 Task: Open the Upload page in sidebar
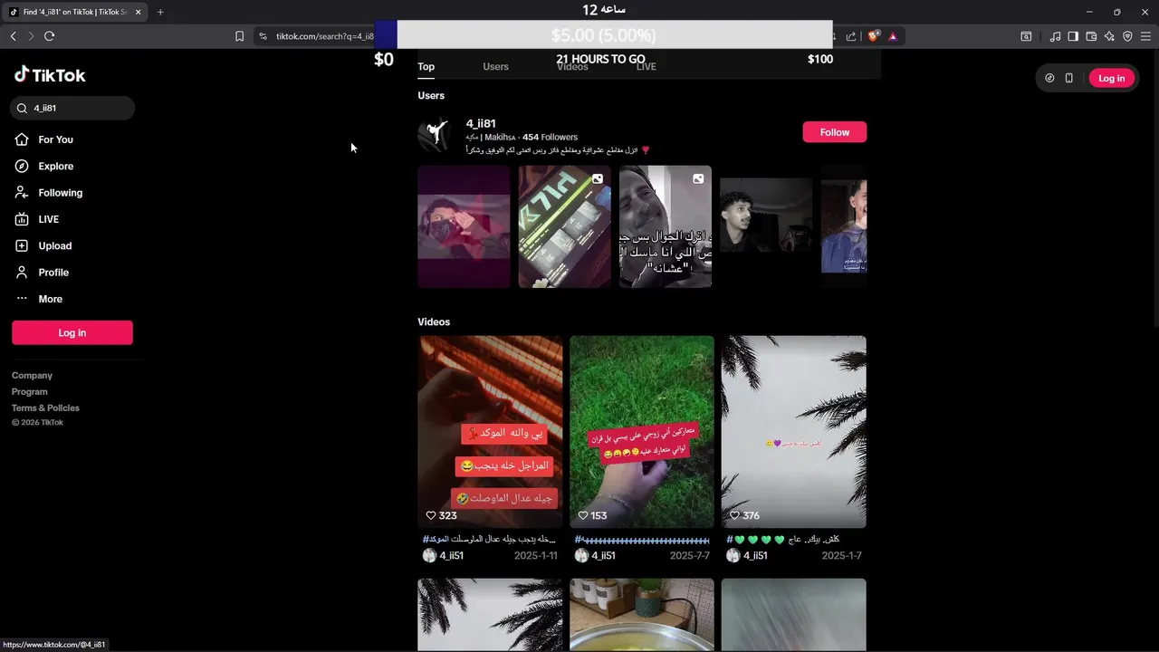coord(43,246)
